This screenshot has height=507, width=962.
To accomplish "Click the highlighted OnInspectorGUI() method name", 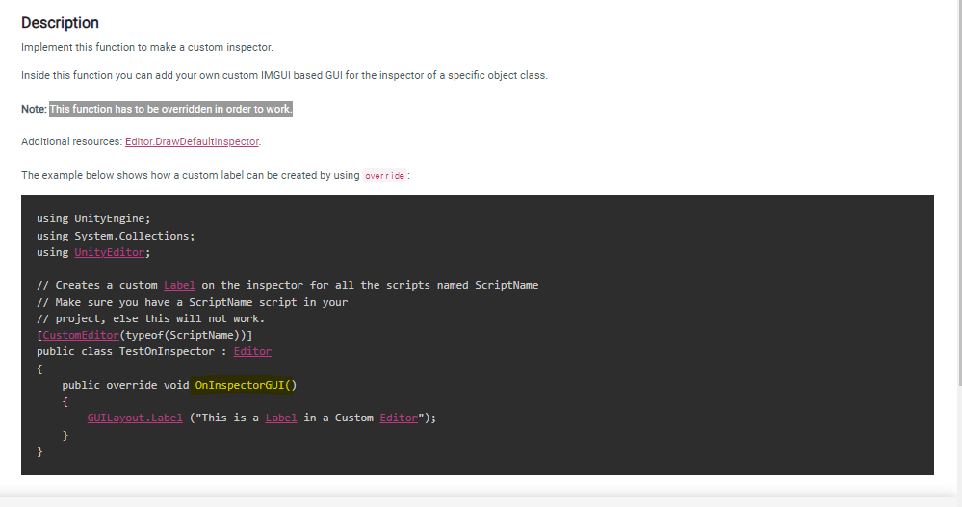I will (x=246, y=385).
